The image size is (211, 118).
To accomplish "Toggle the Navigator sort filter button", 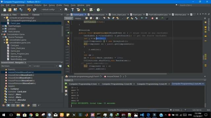I will (x=34, y=105).
